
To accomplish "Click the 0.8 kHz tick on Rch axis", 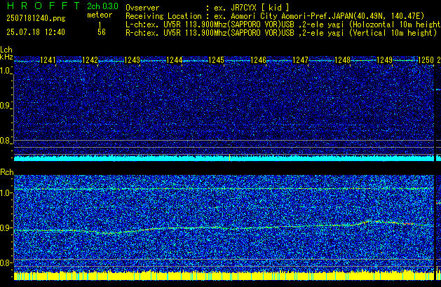I will tap(6, 262).
